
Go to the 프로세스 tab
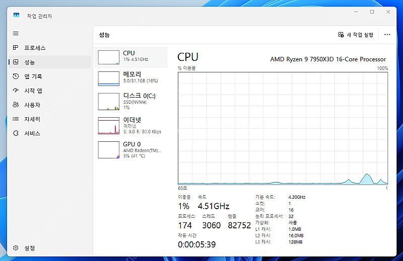click(50, 48)
